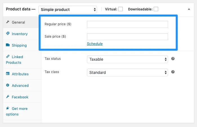Focus the Regular price input field

pos(127,24)
